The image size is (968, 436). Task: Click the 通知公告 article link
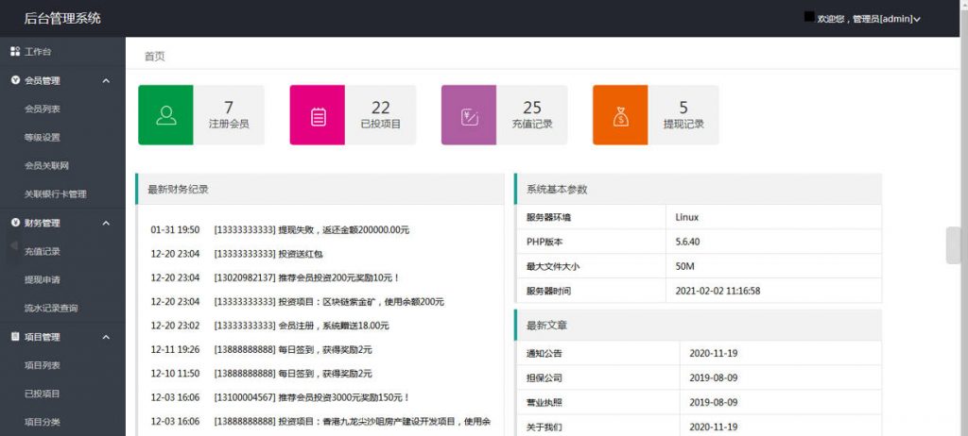[x=544, y=353]
